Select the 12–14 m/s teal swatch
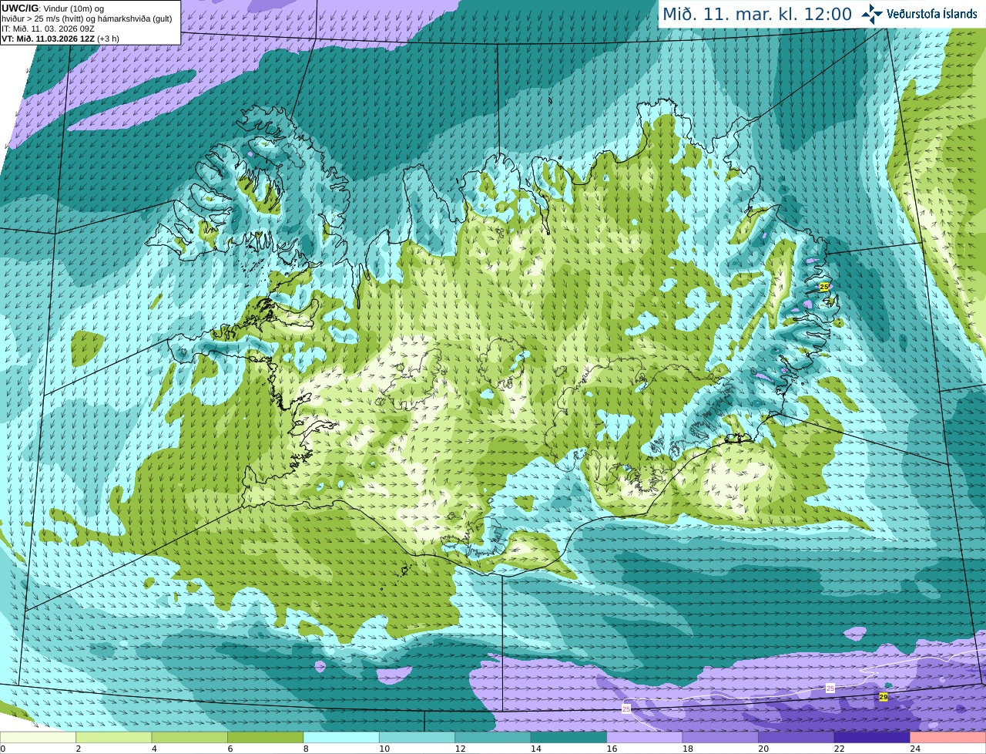This screenshot has width=986, height=754. [x=494, y=737]
